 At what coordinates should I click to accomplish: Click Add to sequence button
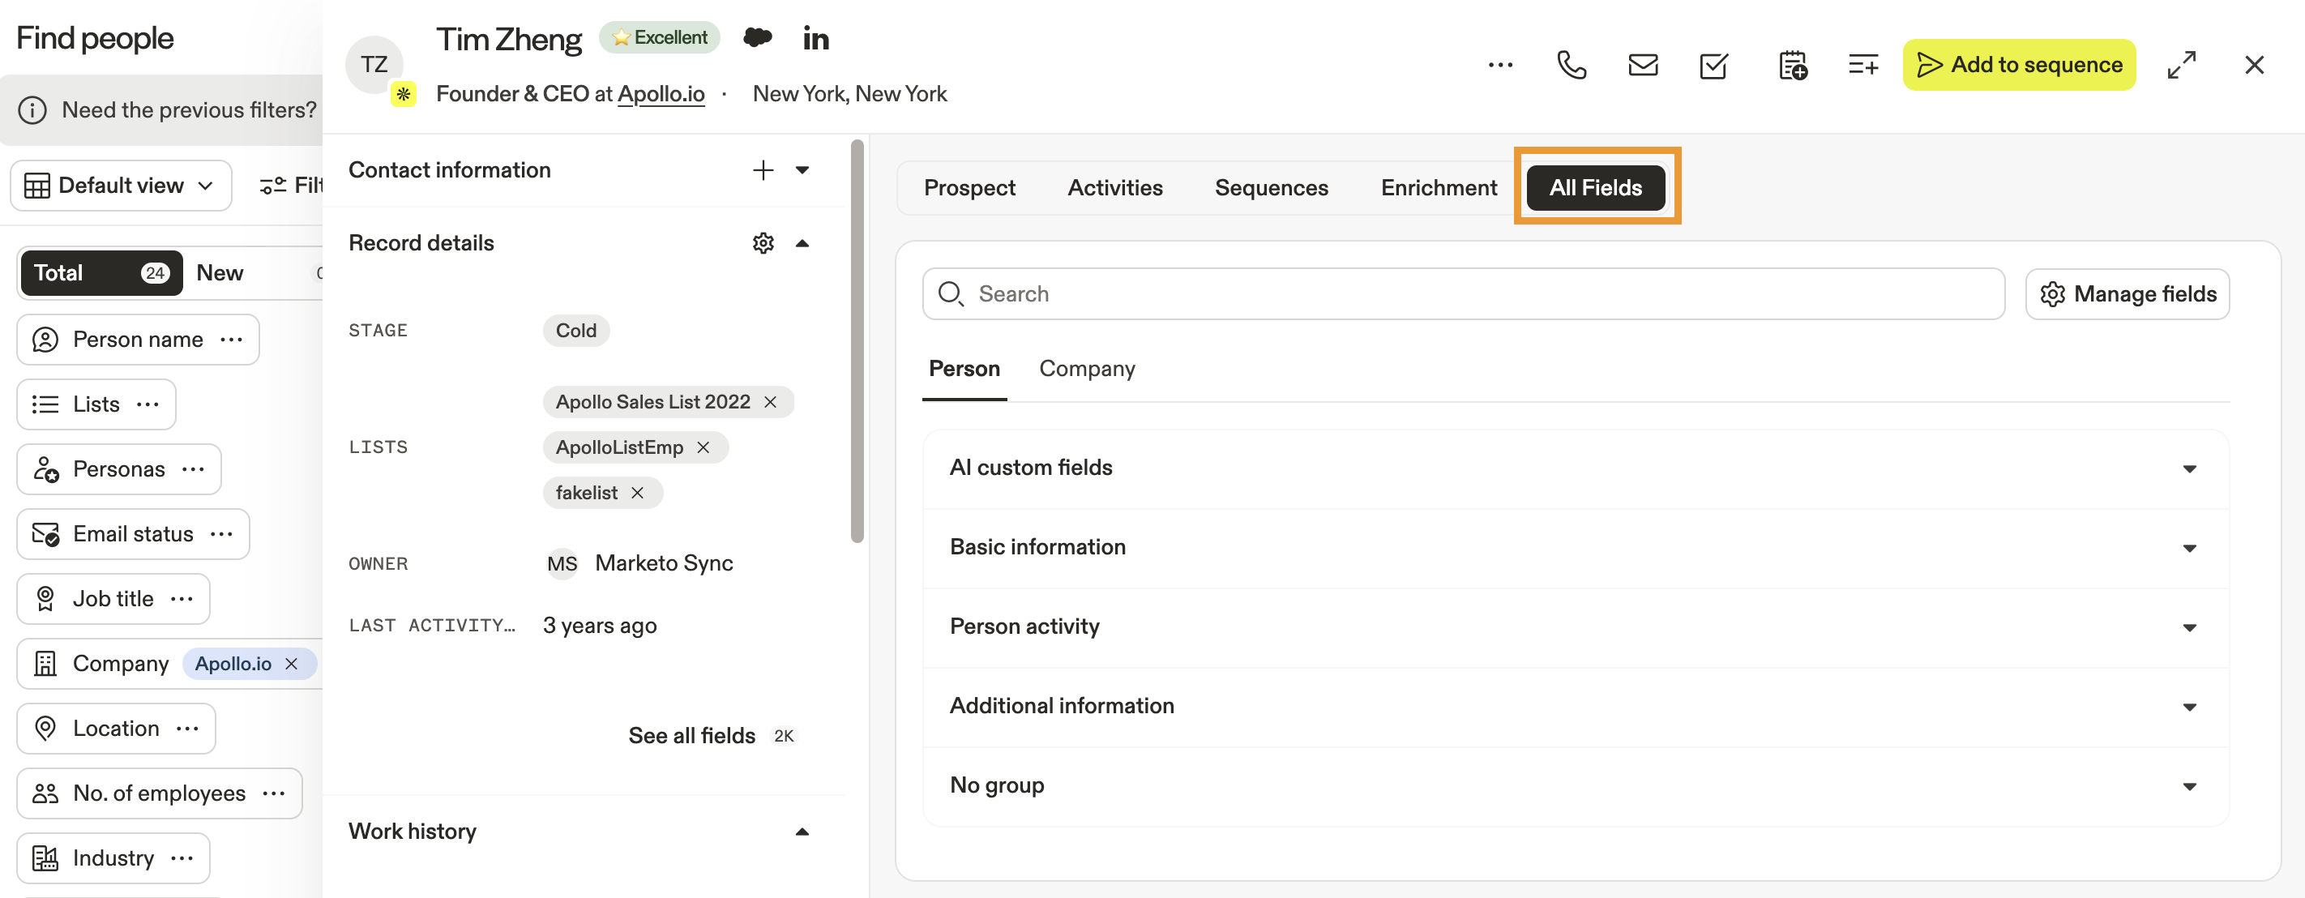pos(2019,64)
